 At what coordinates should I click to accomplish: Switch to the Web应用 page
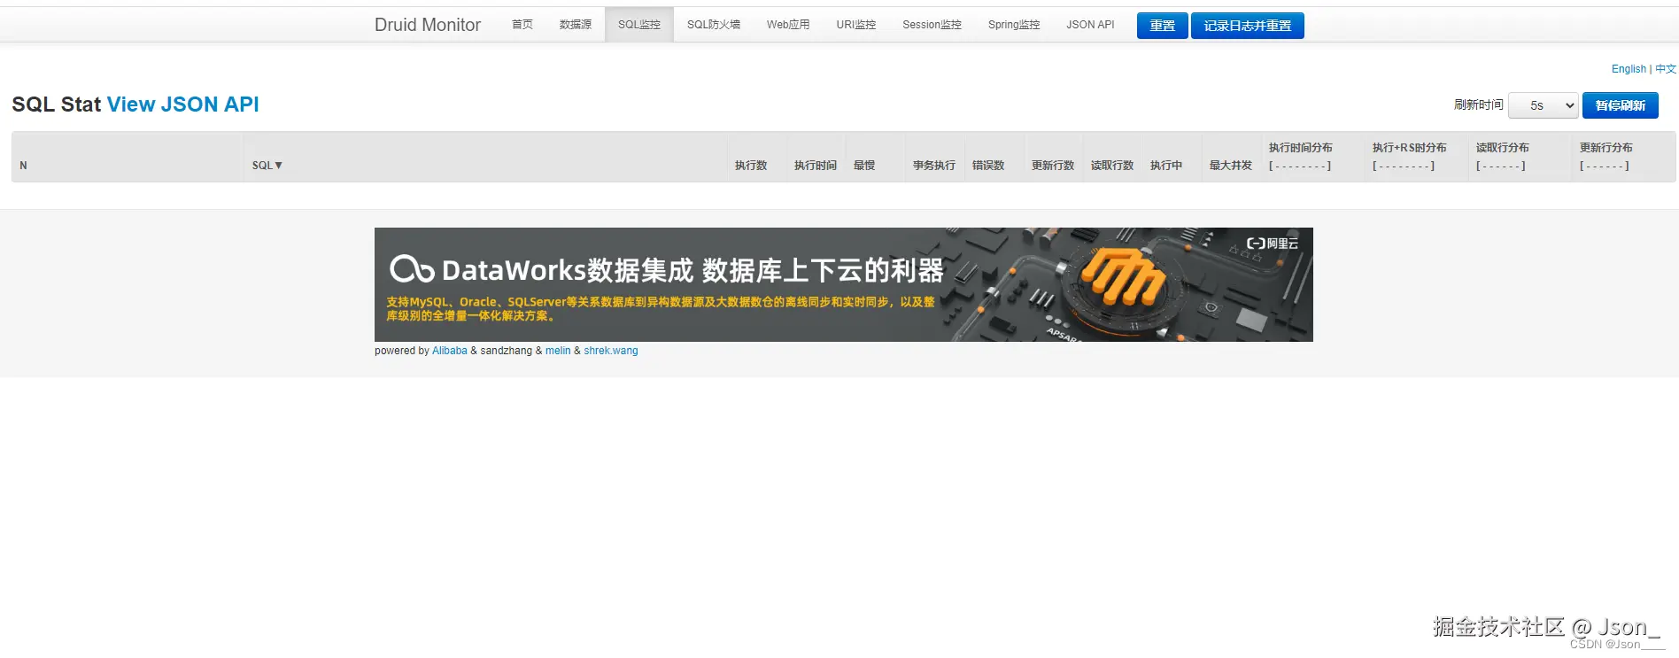pyautogui.click(x=788, y=25)
